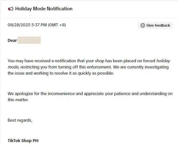This screenshot has height=145, width=178.
Task: Click the Best regards closing line
Action: tap(20, 120)
